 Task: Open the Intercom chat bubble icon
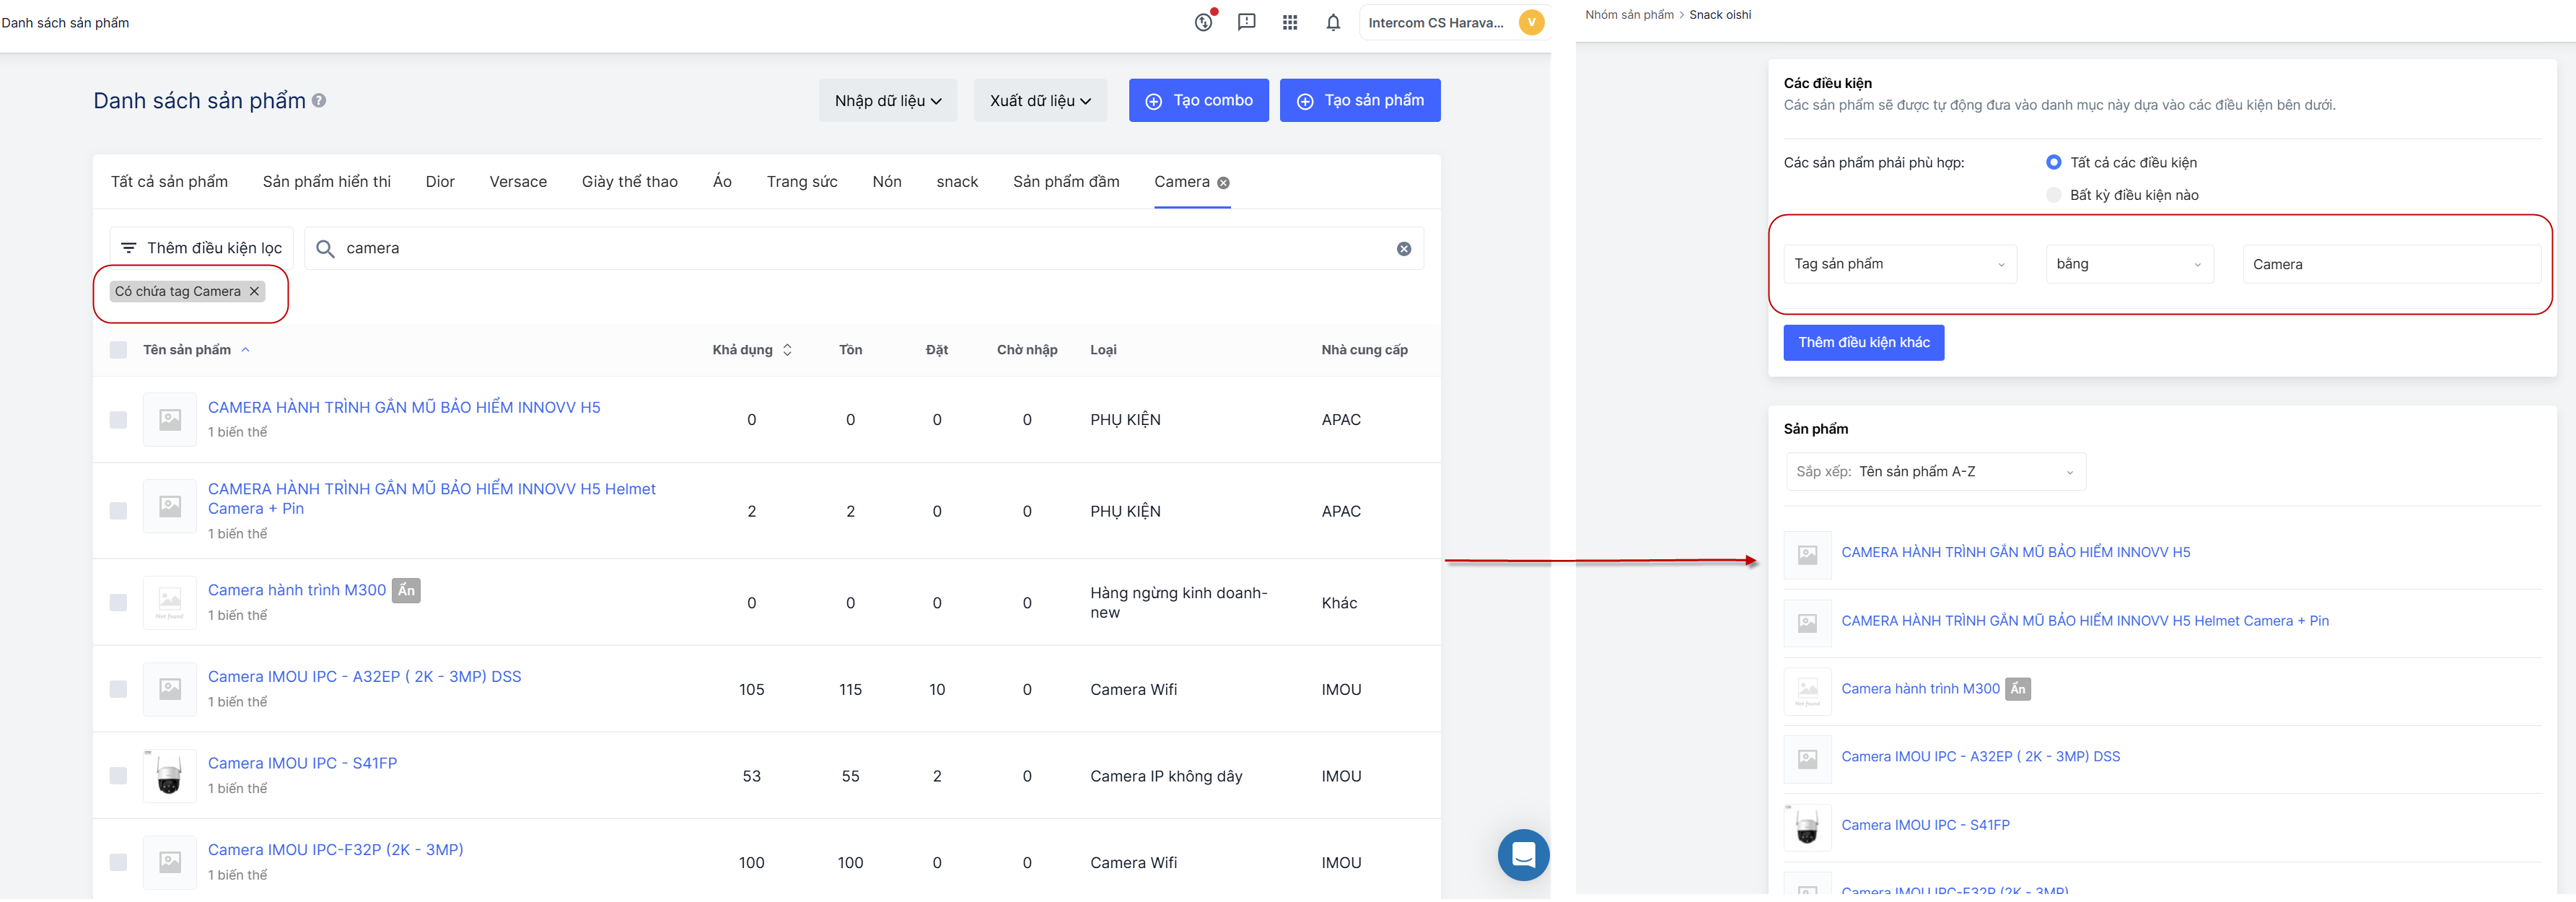pos(1523,855)
